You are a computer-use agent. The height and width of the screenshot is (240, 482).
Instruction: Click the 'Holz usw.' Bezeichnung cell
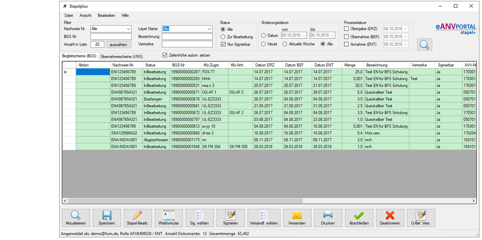point(387,133)
